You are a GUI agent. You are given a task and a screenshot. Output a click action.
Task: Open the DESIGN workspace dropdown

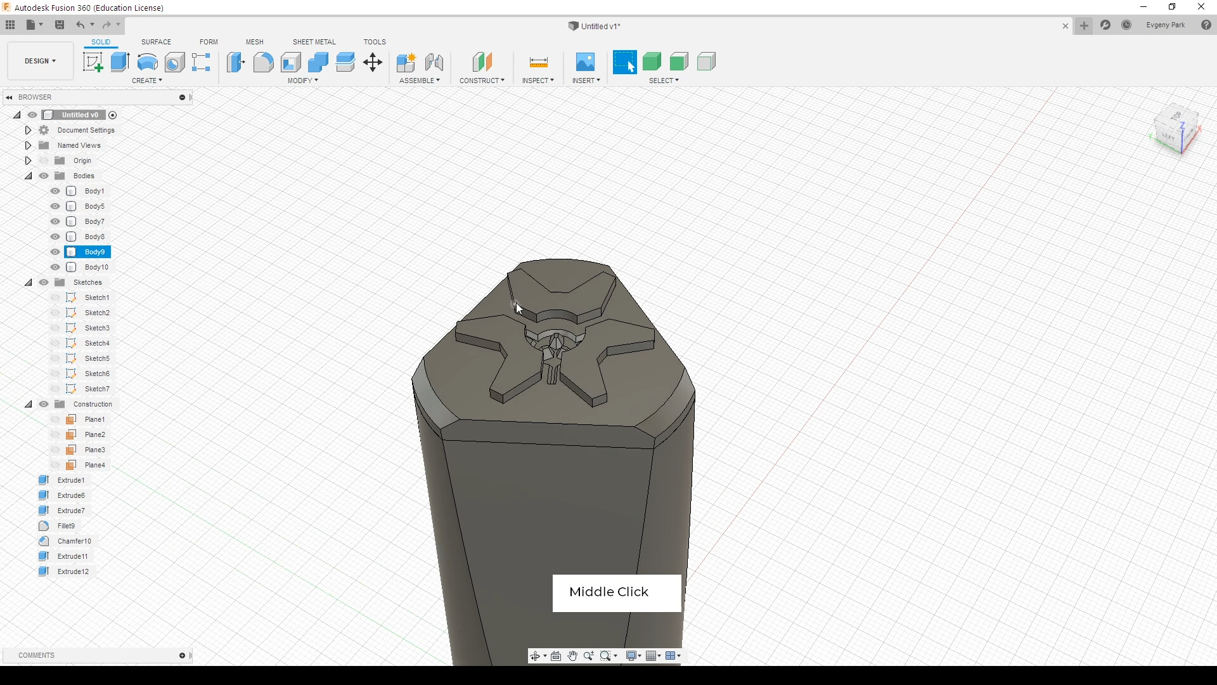pyautogui.click(x=41, y=61)
